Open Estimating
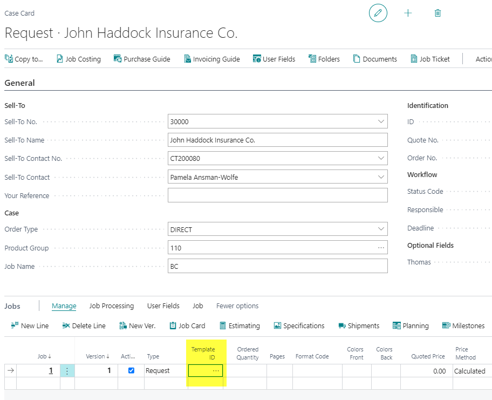 (x=240, y=326)
